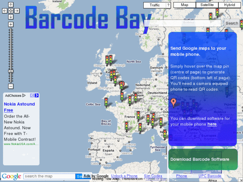Show previous ad with left arrow
The height and width of the screenshot is (182, 243).
click(x=32, y=96)
